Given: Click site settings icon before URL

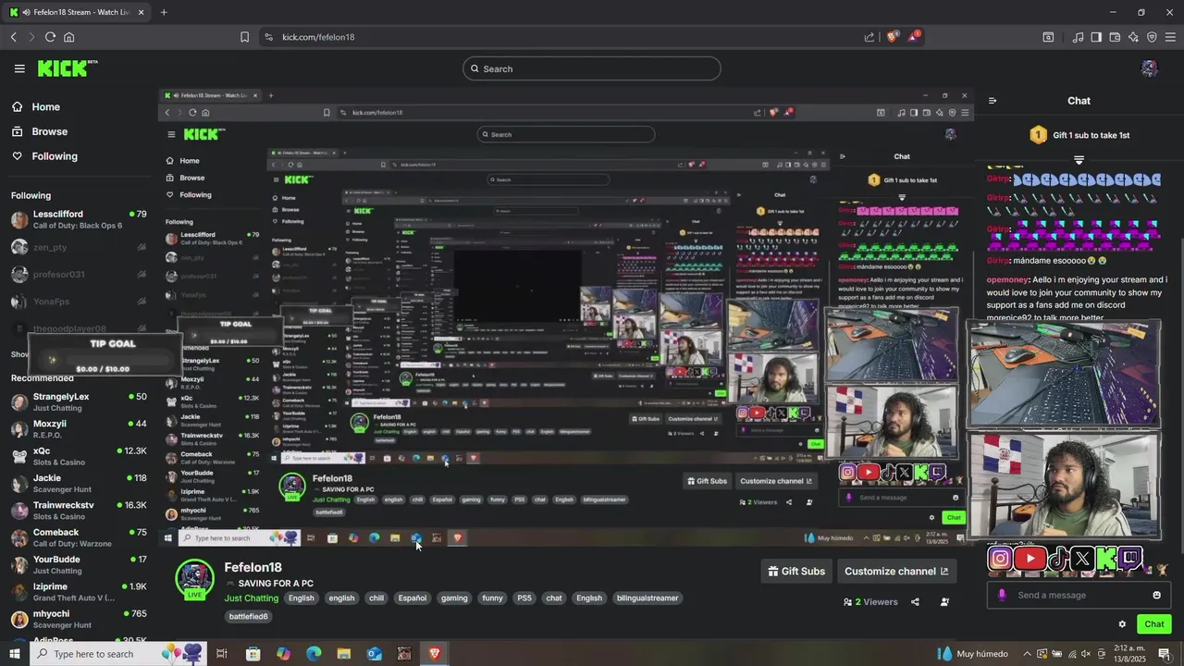Looking at the screenshot, I should click(x=268, y=37).
